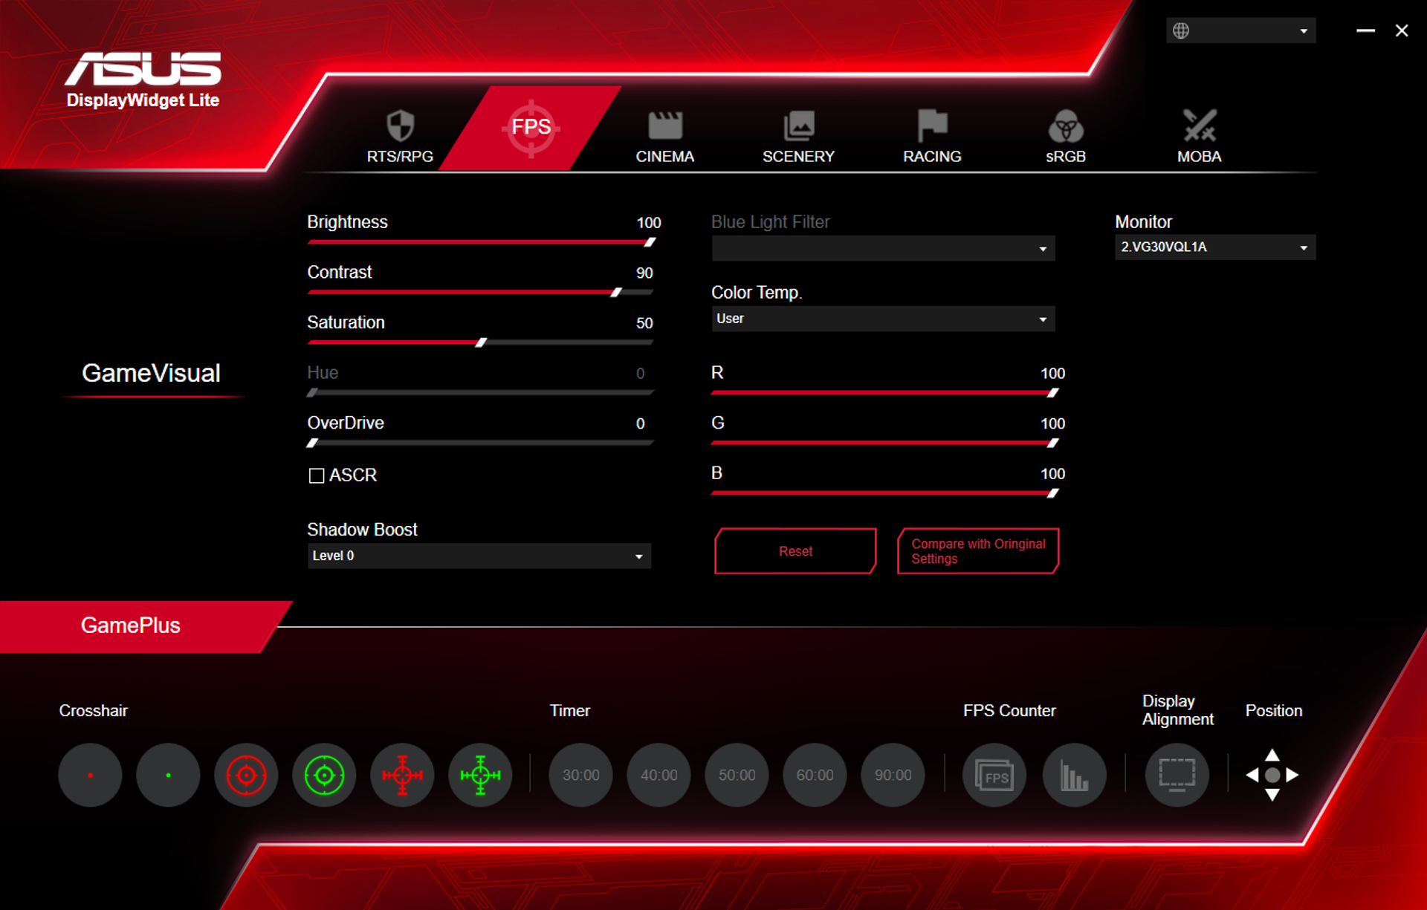Click the Reset button
The image size is (1427, 910).
(x=795, y=551)
